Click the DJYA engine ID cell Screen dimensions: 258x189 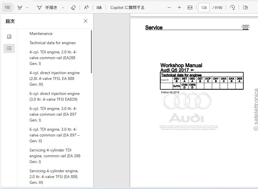pos(177,86)
